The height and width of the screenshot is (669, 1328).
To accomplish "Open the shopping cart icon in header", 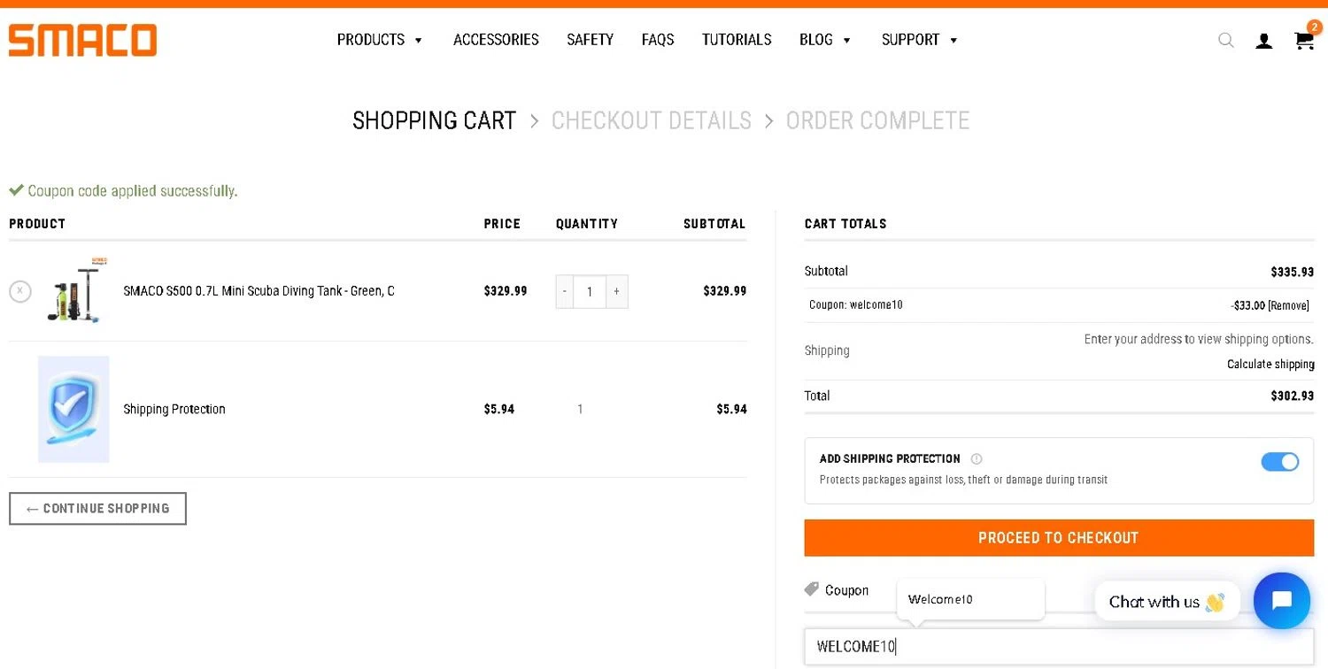I will pos(1303,40).
